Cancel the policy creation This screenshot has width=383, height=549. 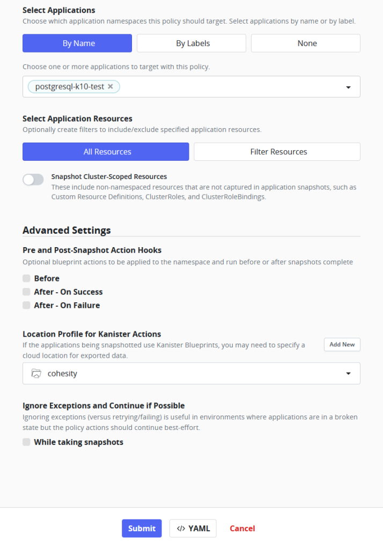click(242, 528)
